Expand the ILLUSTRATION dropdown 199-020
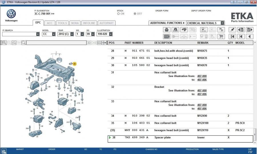The width and height of the screenshot is (257, 154). click(x=111, y=34)
